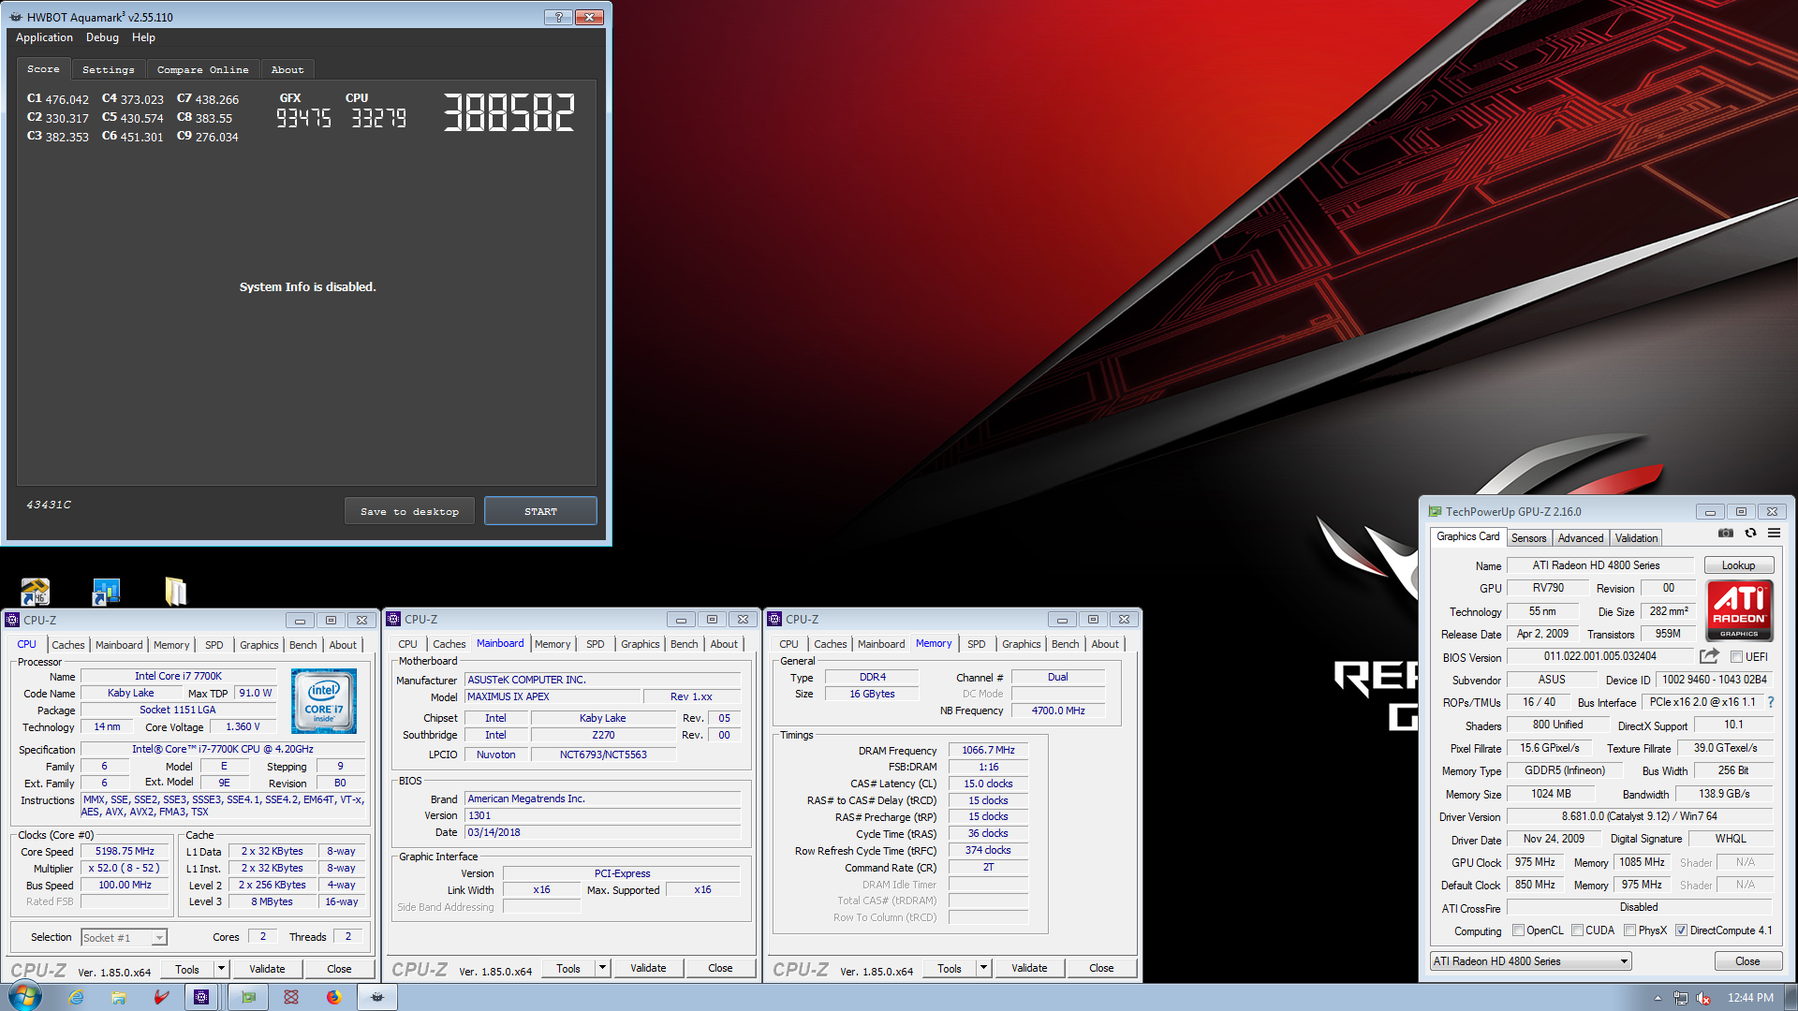This screenshot has width=1798, height=1011.
Task: Click Tools button in CPU-Z Memory window
Action: tap(950, 968)
